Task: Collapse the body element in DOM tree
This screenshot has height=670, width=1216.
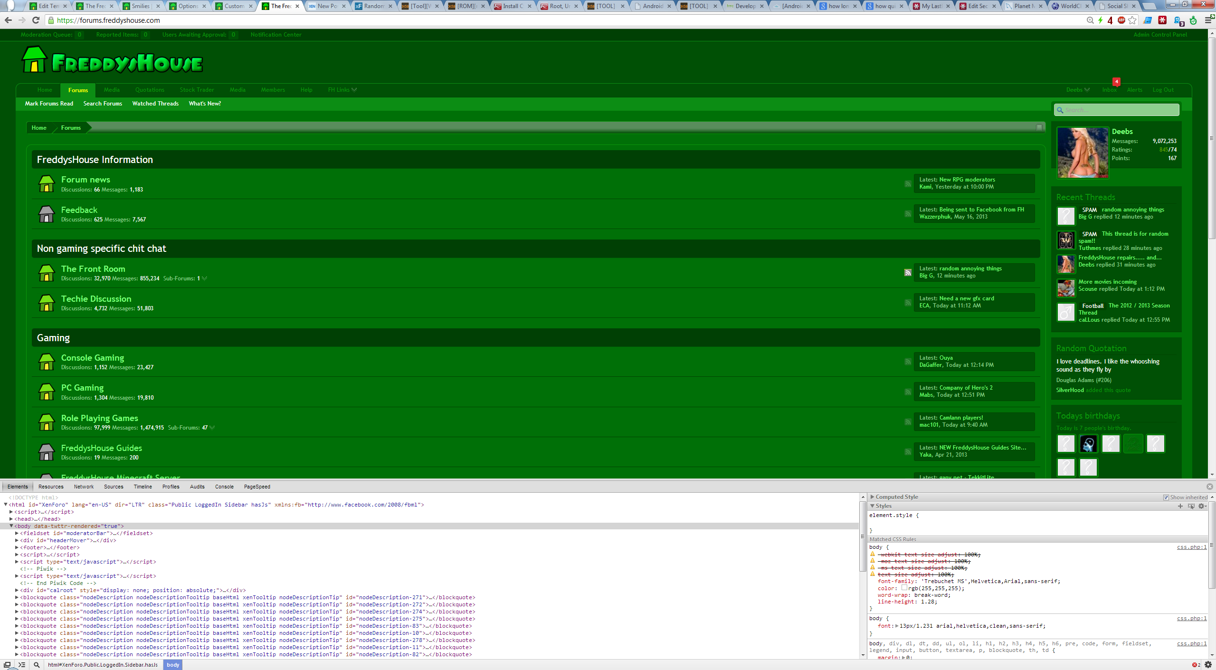Action: tap(11, 526)
